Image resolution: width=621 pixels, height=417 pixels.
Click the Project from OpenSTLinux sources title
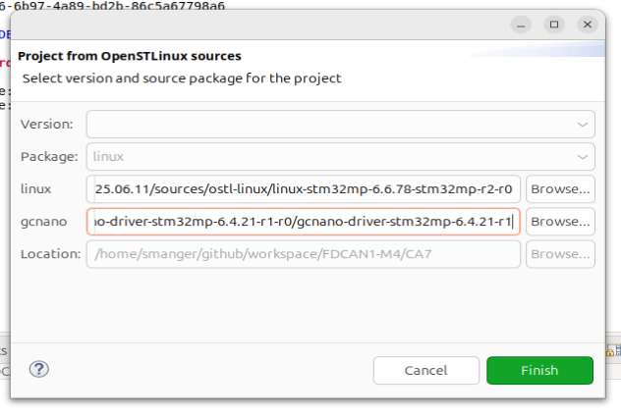click(130, 56)
